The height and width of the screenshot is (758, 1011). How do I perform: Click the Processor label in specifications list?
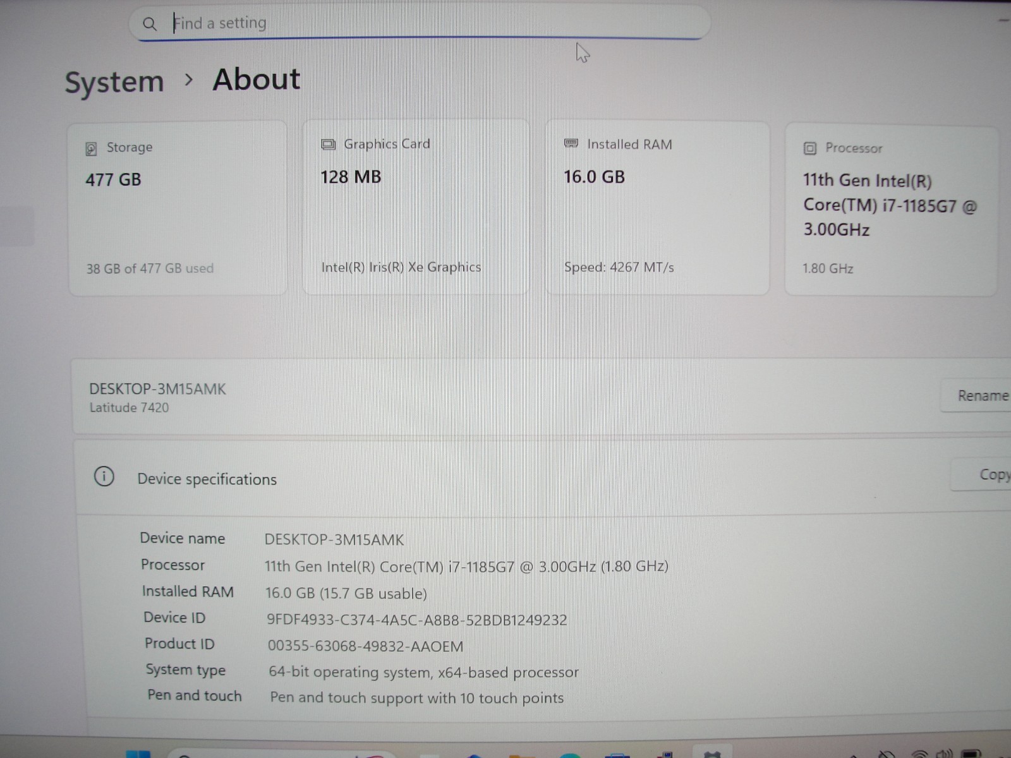tap(173, 565)
